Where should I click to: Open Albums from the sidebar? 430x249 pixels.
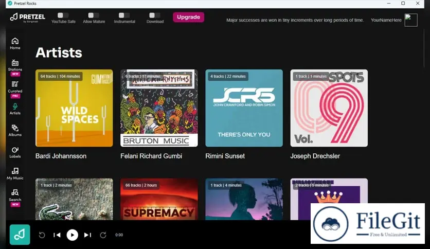(15, 131)
